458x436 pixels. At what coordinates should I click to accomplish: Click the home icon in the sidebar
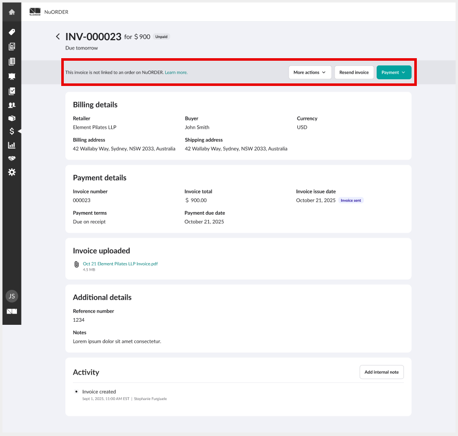pos(12,12)
